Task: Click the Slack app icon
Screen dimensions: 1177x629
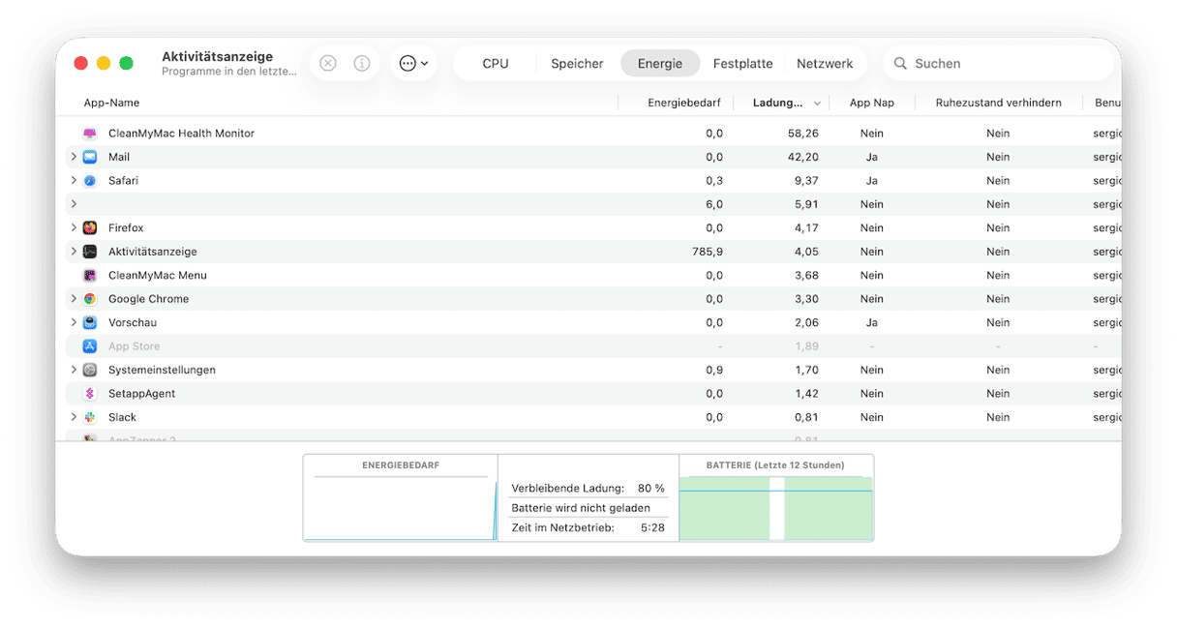Action: (x=90, y=418)
